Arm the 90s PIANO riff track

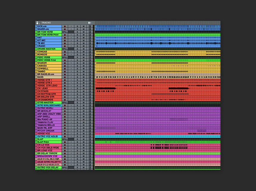[65, 119]
